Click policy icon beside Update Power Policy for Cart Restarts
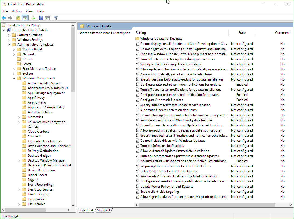 (x=137, y=187)
